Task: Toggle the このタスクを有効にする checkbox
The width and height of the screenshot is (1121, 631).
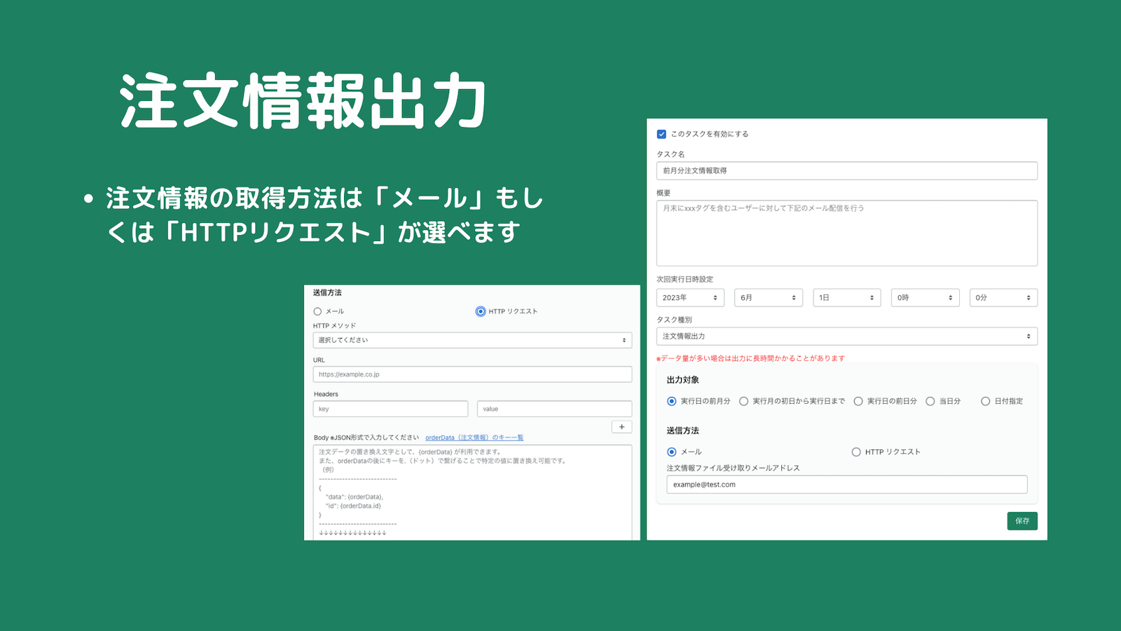Action: coord(661,134)
